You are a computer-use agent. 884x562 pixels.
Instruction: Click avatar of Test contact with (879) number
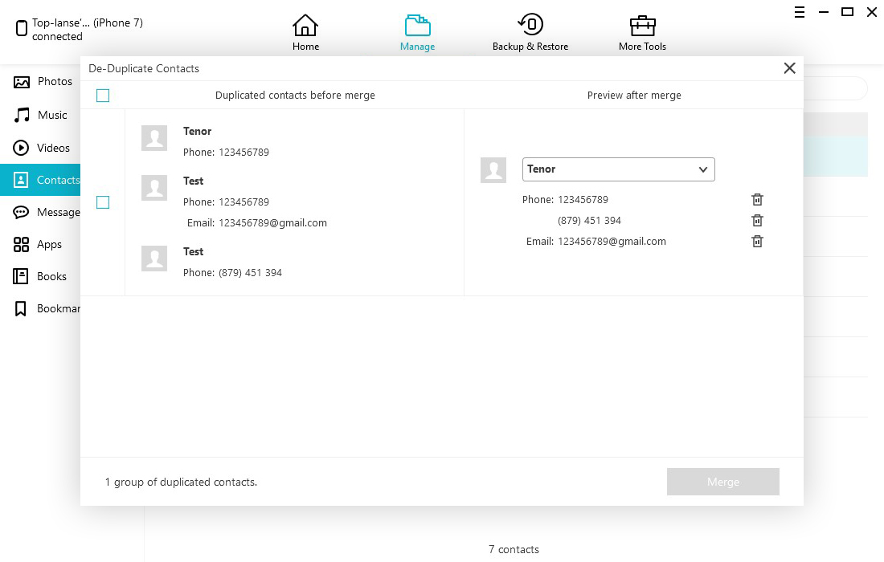tap(154, 259)
